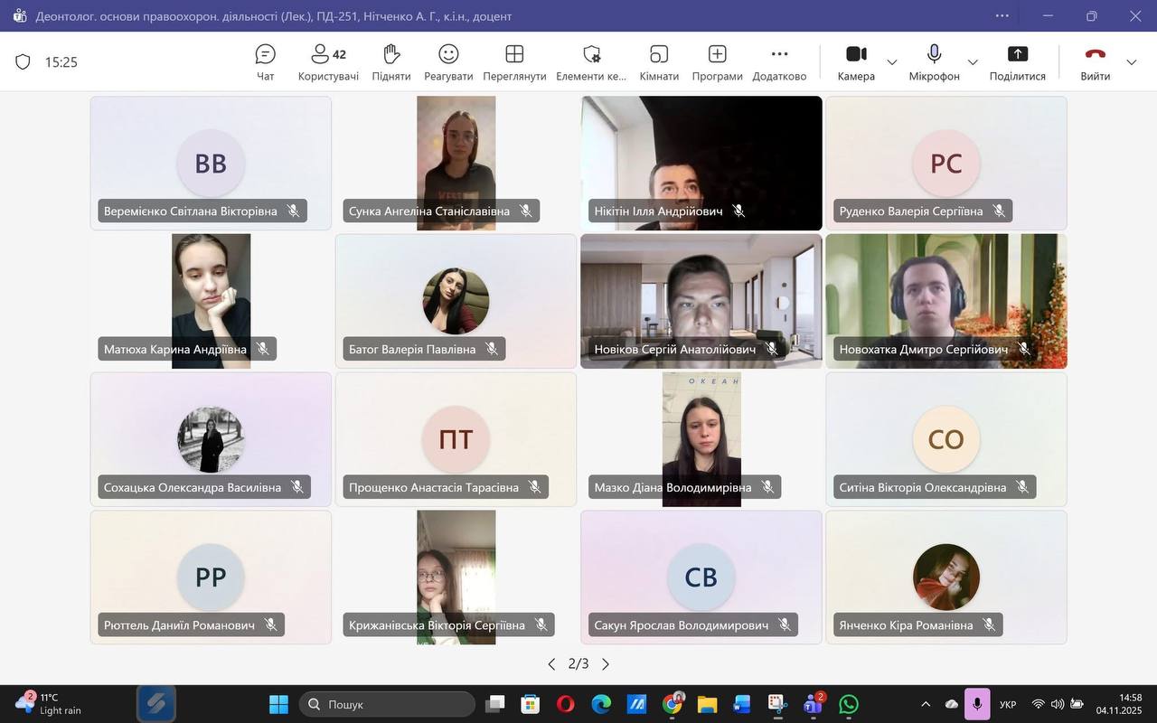The width and height of the screenshot is (1157, 723).
Task: Open Кімнати breakout rooms
Action: click(659, 62)
